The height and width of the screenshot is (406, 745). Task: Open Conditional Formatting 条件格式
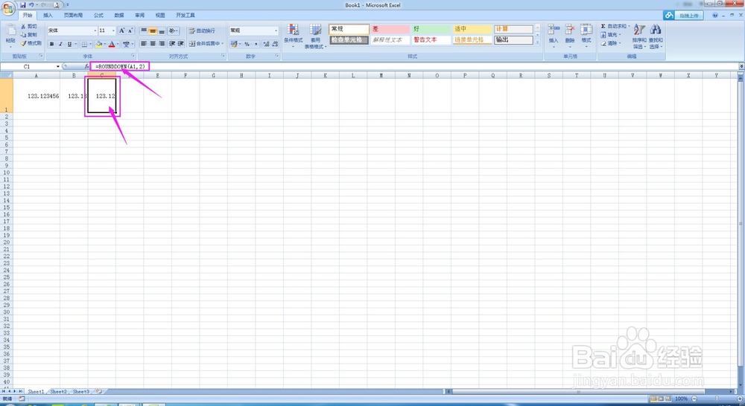pos(293,36)
